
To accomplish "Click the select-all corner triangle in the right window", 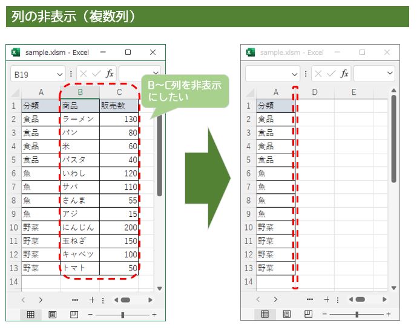I will [250, 92].
